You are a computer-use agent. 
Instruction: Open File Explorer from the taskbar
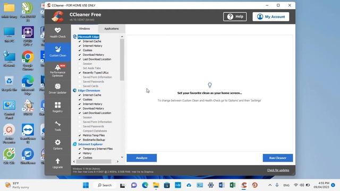click(156, 185)
